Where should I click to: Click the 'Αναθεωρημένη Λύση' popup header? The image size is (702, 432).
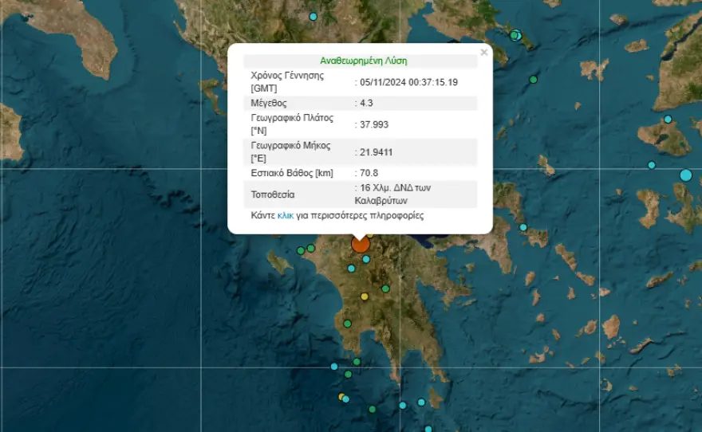363,61
